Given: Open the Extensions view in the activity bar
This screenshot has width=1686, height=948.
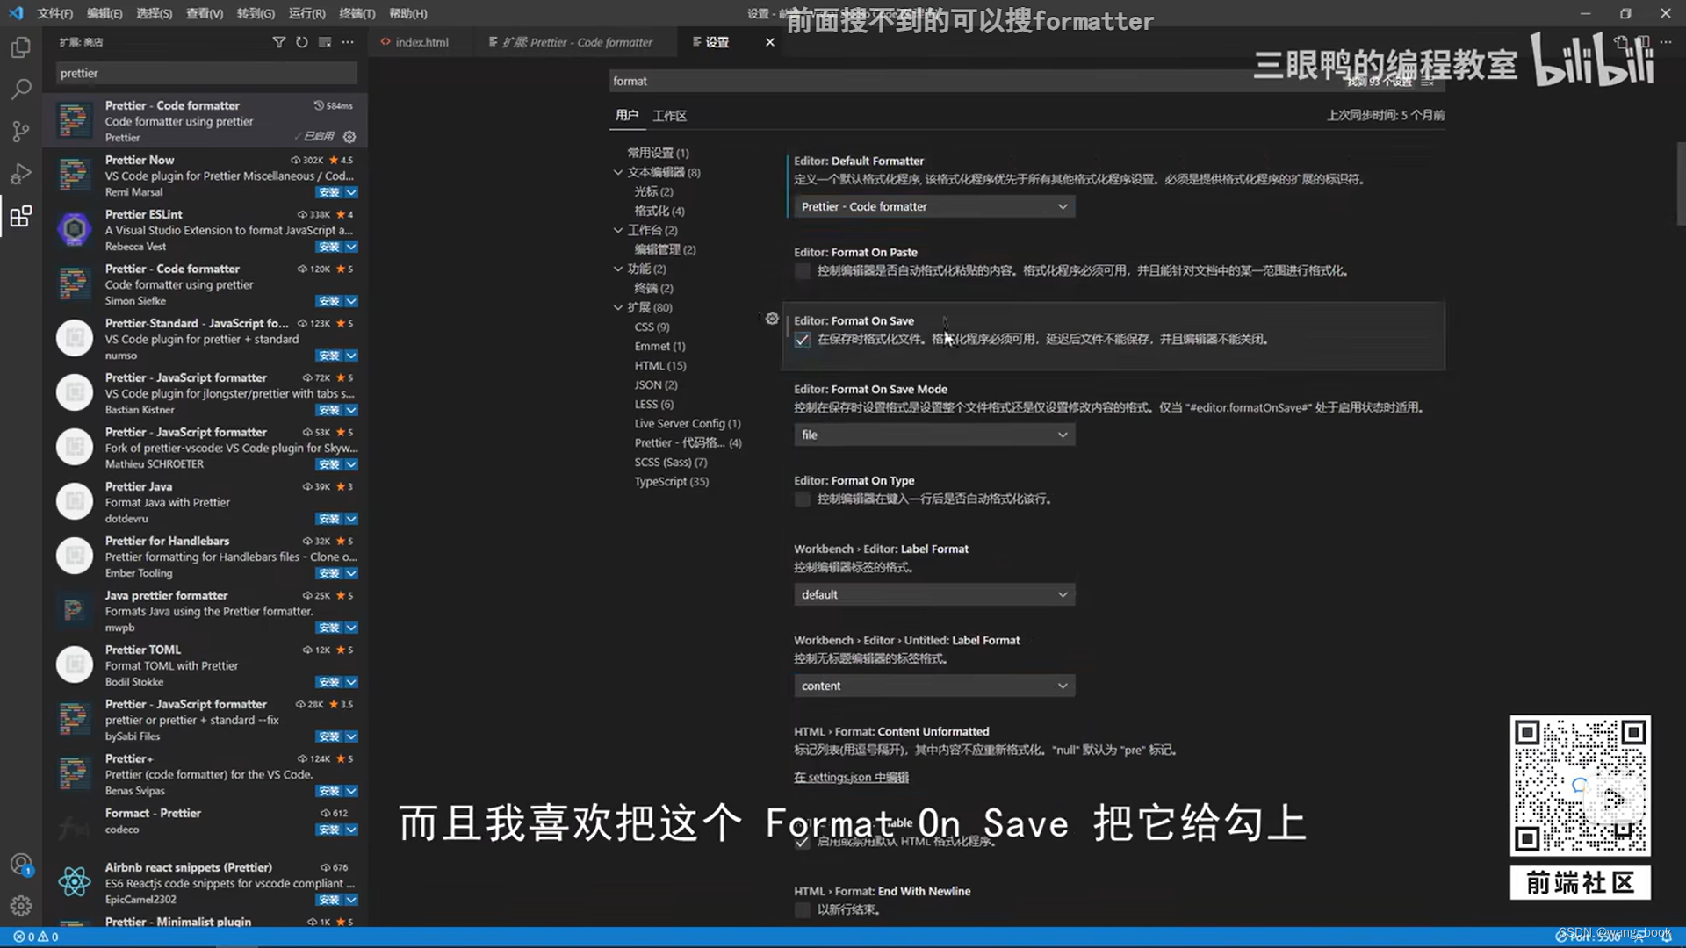Looking at the screenshot, I should click(x=20, y=216).
